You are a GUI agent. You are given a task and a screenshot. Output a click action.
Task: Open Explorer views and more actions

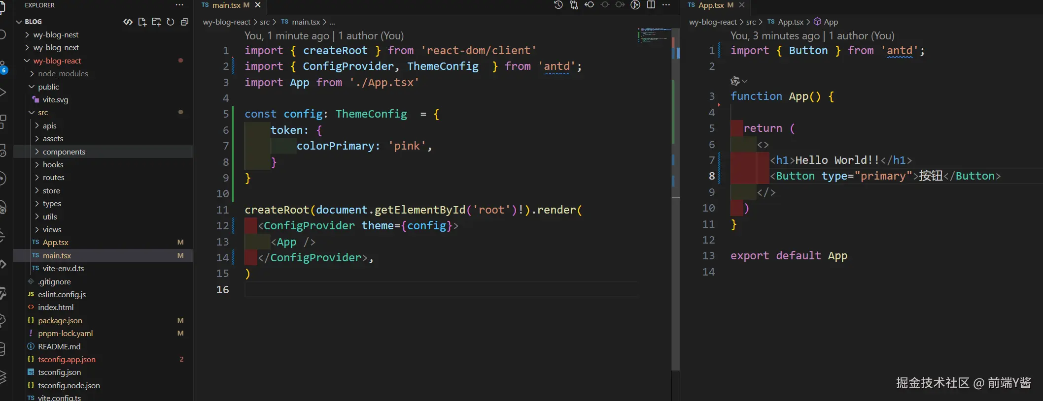(179, 5)
